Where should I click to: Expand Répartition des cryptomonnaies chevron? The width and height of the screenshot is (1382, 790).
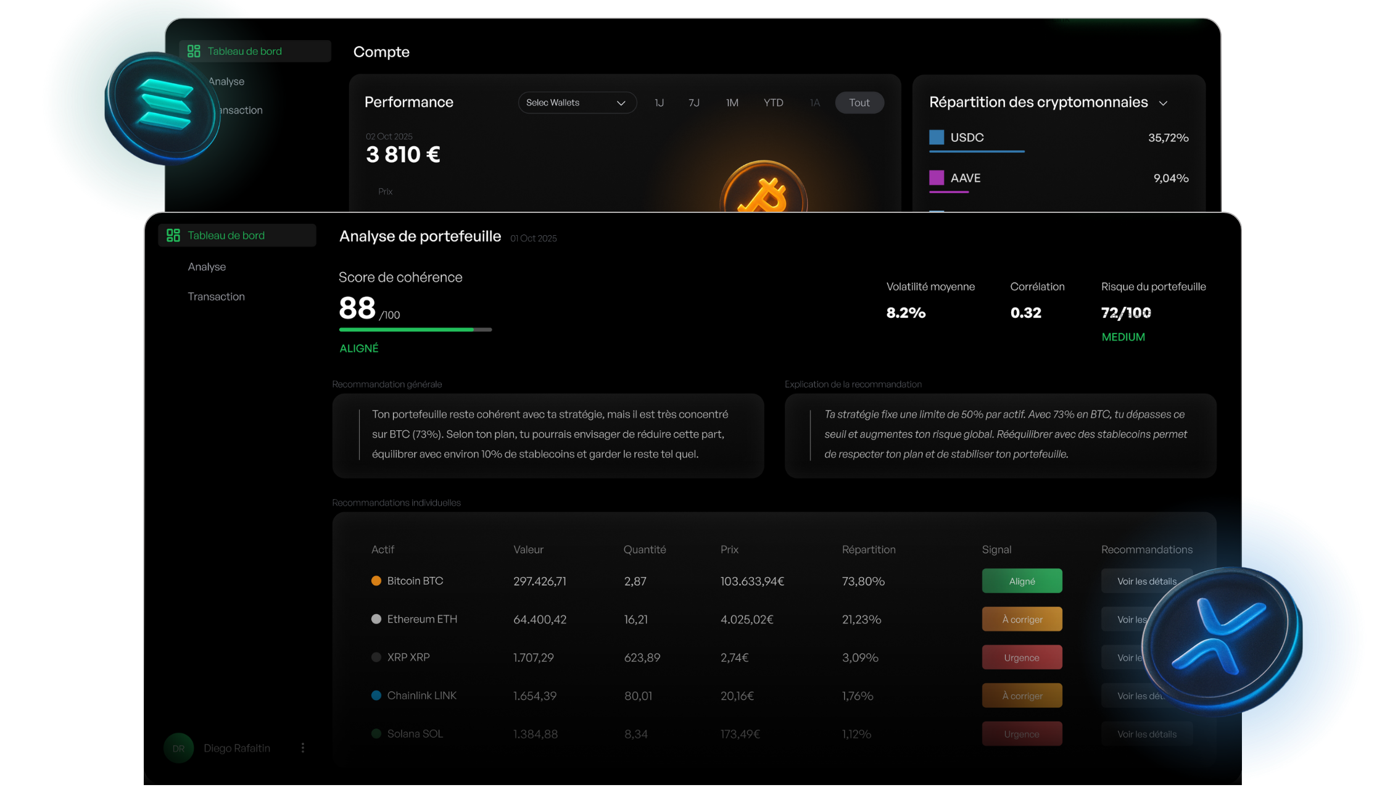1163,103
